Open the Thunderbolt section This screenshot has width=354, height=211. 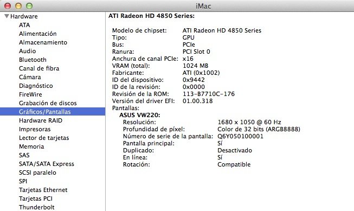(x=36, y=207)
